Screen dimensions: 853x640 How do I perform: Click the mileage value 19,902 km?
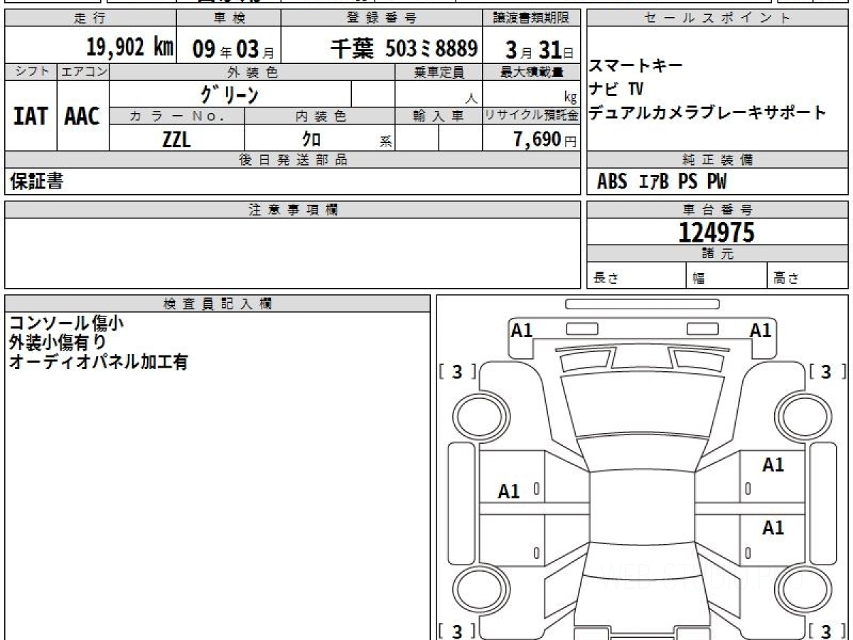click(x=129, y=48)
